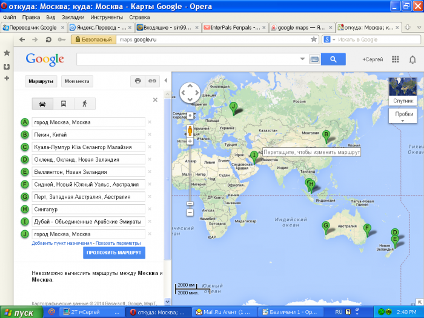Click the print directions icon
The image size is (424, 318).
(138, 81)
